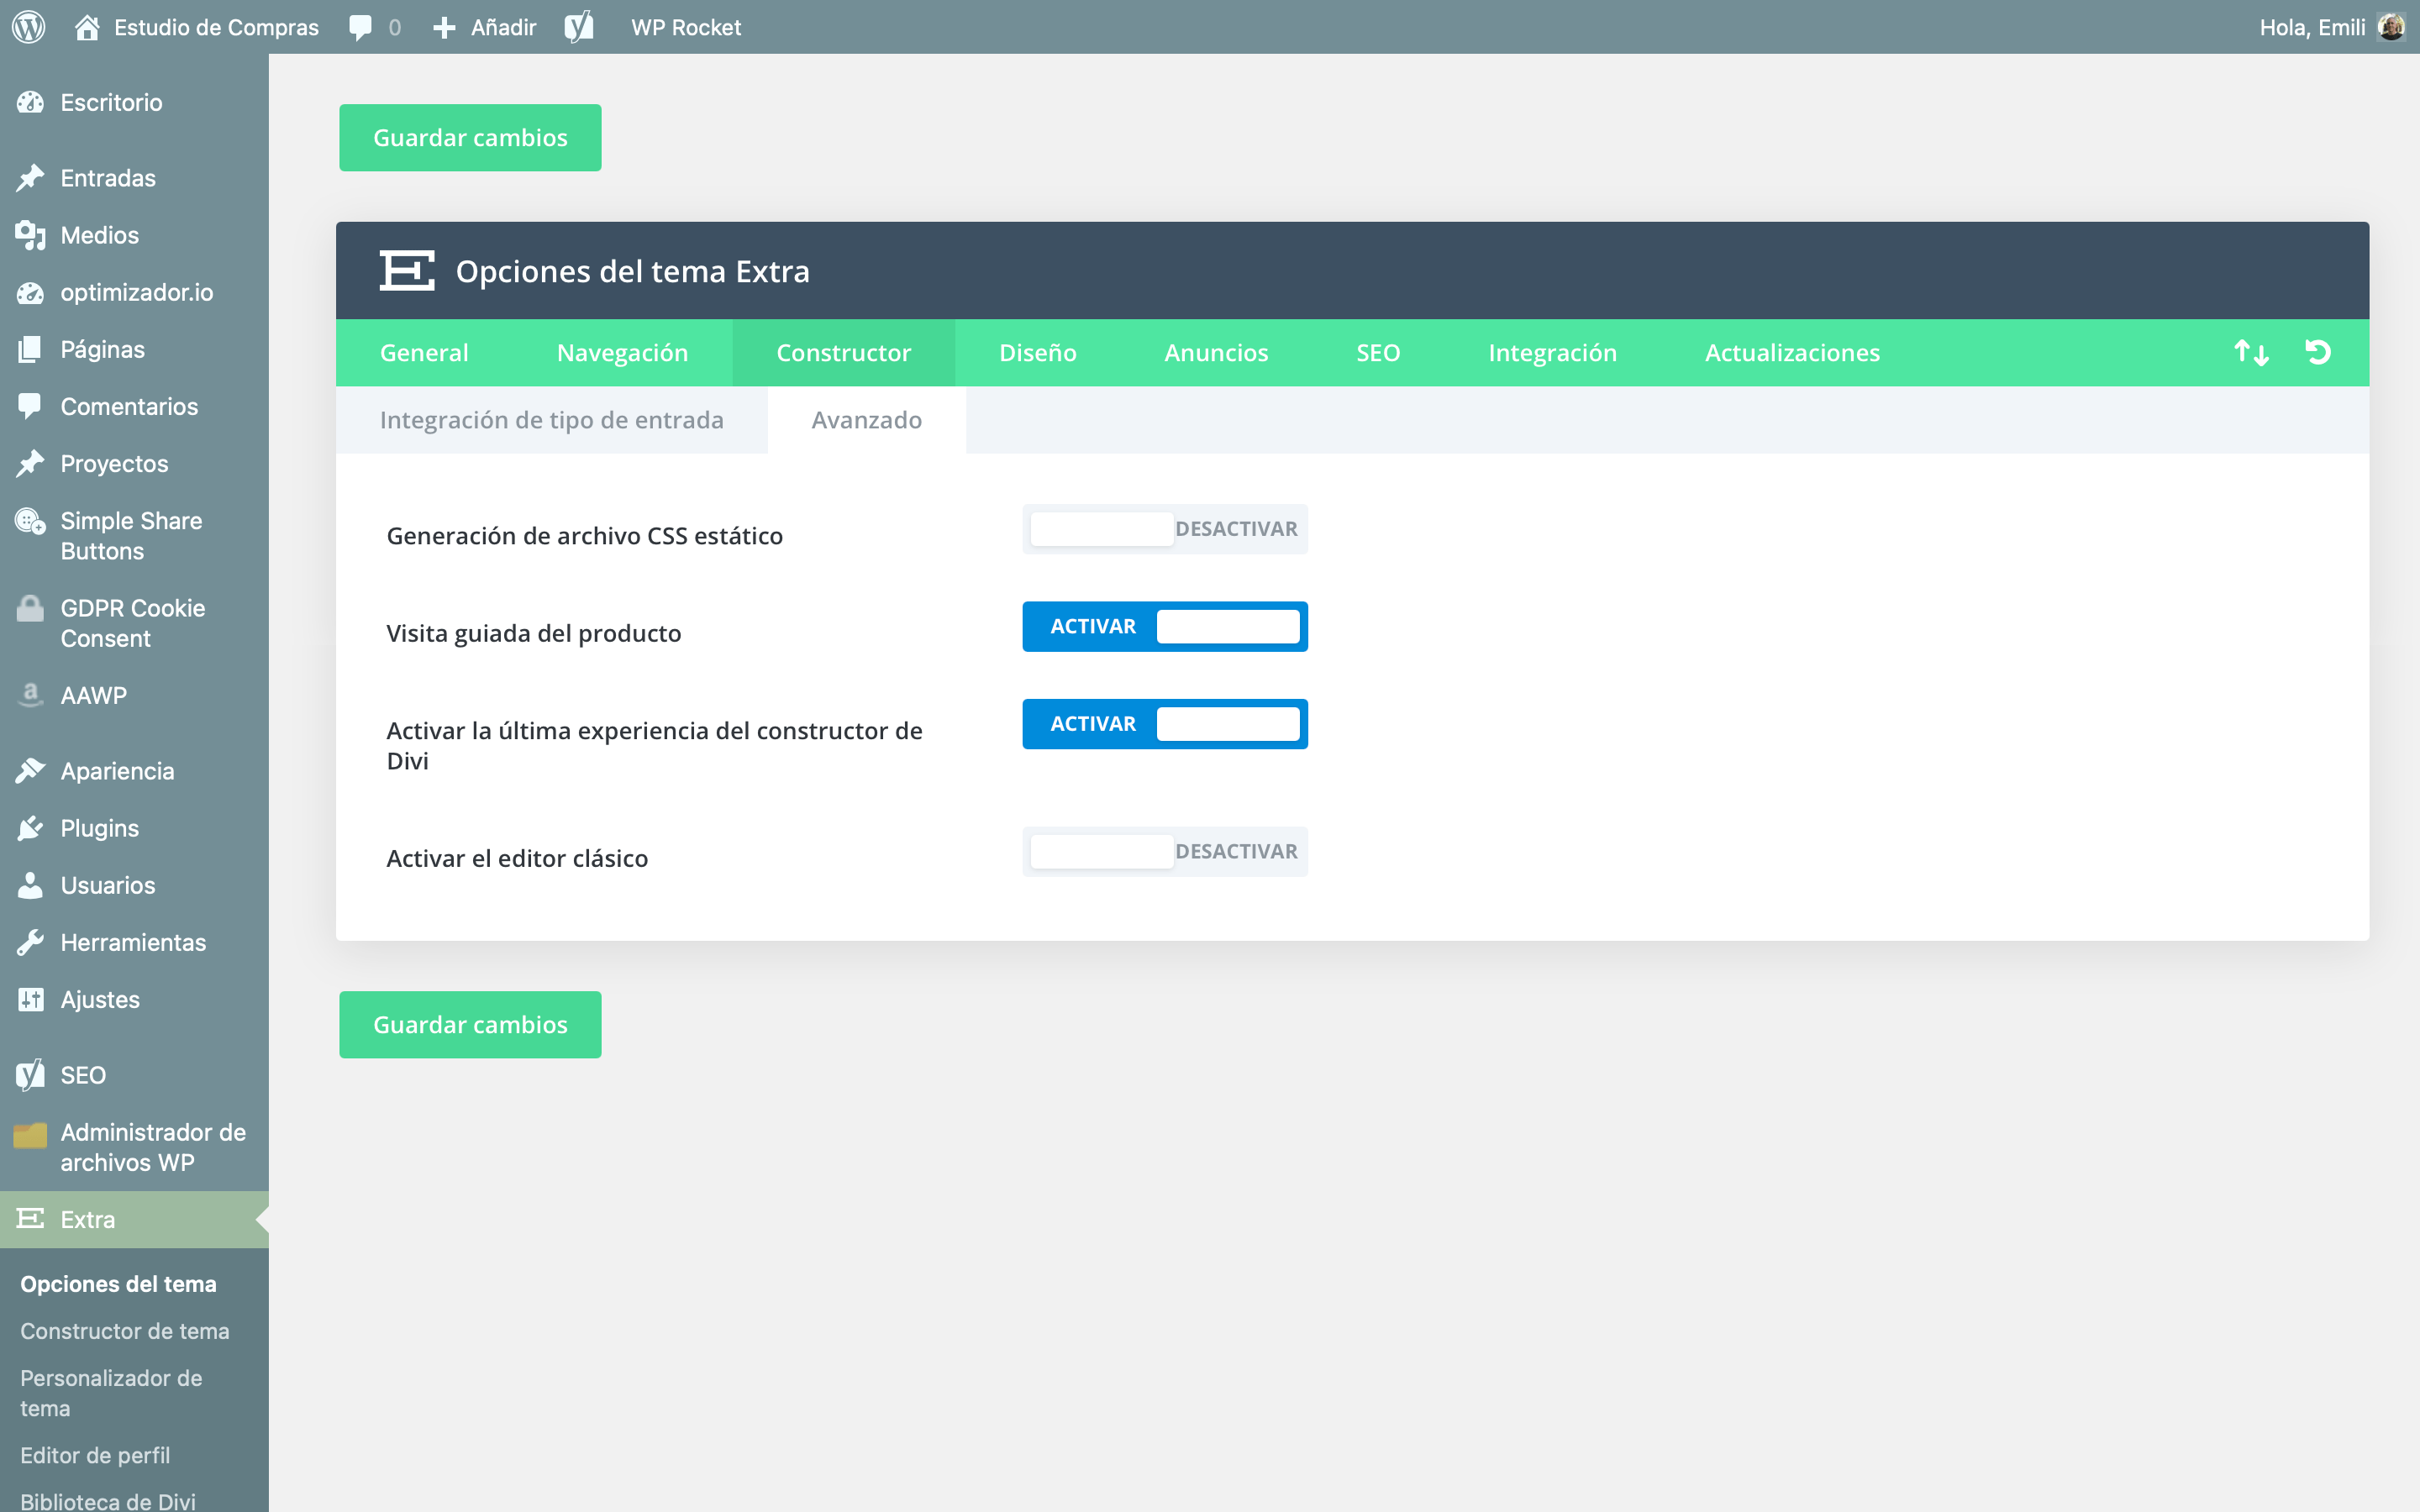The image size is (2420, 1512).
Task: Open the comments bubble in admin bar
Action: coord(361,27)
